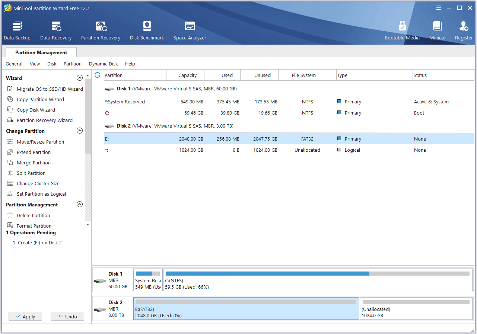Select the Disk 1 header row in the list
The height and width of the screenshot is (334, 477).
tap(289, 89)
